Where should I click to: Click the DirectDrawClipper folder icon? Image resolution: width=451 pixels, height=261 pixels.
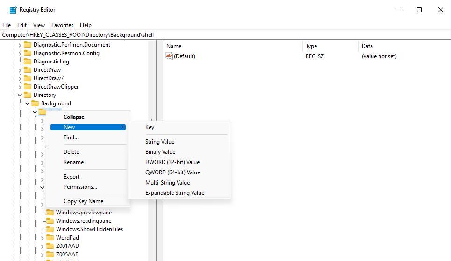28,87
